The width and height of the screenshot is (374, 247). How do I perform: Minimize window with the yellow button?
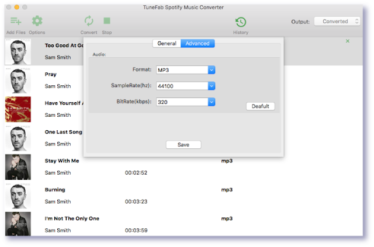point(17,7)
